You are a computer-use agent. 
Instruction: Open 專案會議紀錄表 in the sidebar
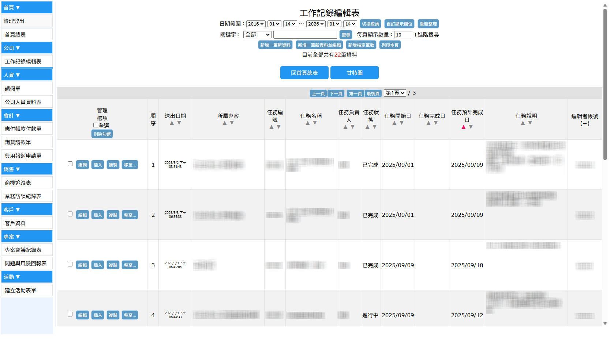pyautogui.click(x=27, y=250)
